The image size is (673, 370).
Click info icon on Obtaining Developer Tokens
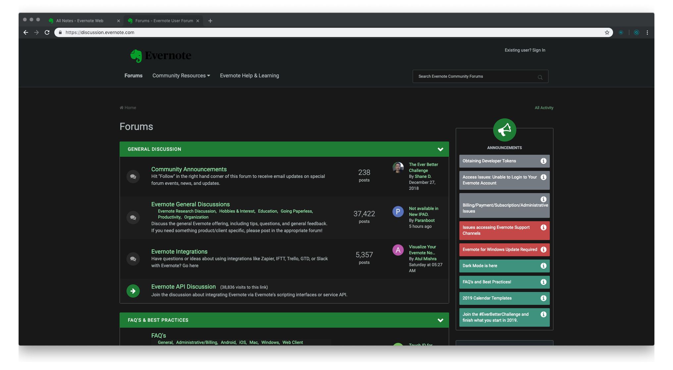[544, 161]
